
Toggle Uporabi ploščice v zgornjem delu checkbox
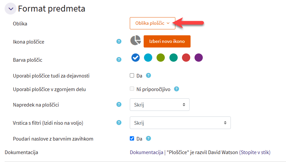point(132,89)
